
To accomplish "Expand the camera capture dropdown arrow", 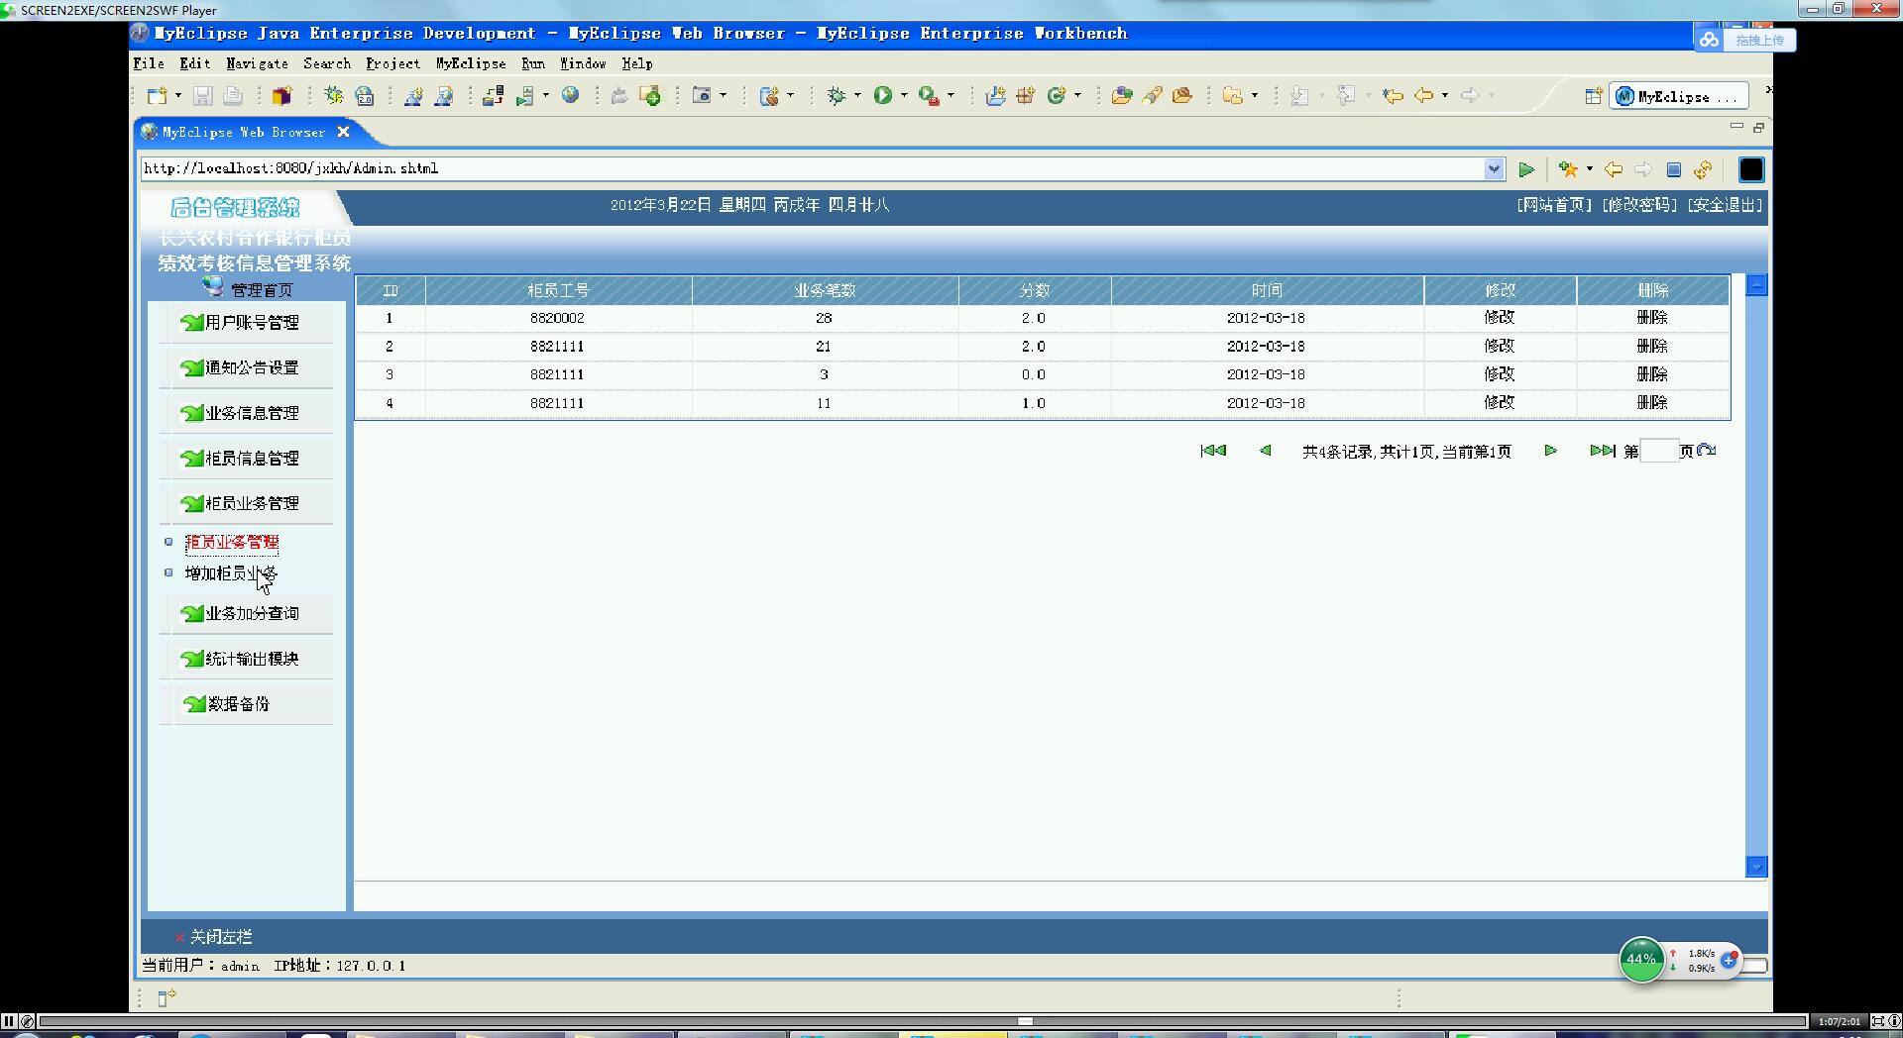I will pyautogui.click(x=723, y=96).
